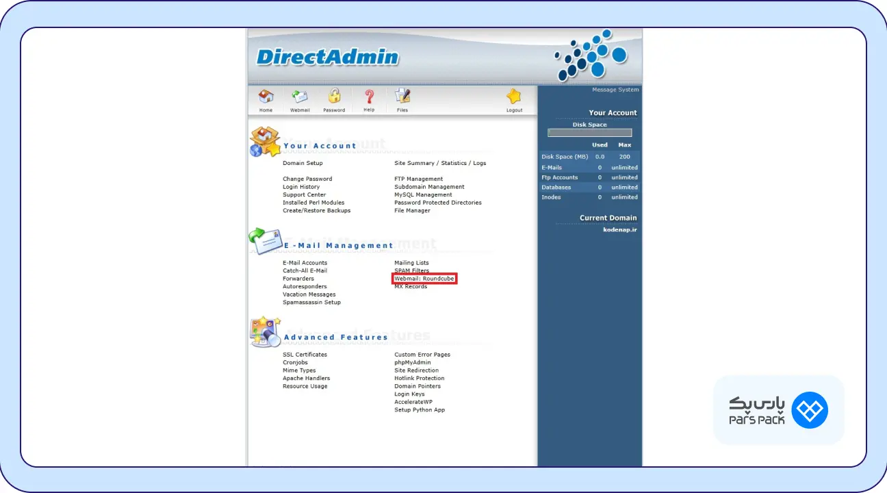The height and width of the screenshot is (493, 887).
Task: Click the Password padlock icon
Action: [x=334, y=97]
